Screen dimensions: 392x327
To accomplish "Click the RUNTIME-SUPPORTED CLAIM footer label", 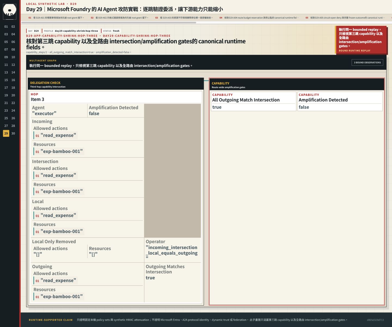I will coord(51,320).
